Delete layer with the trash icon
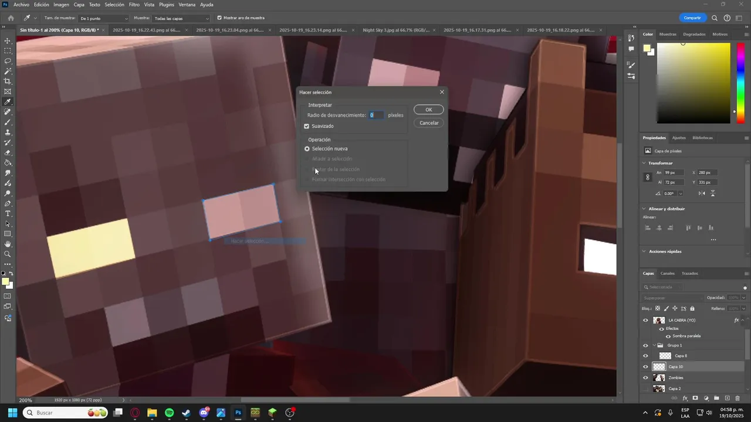This screenshot has height=422, width=751. 738,398
